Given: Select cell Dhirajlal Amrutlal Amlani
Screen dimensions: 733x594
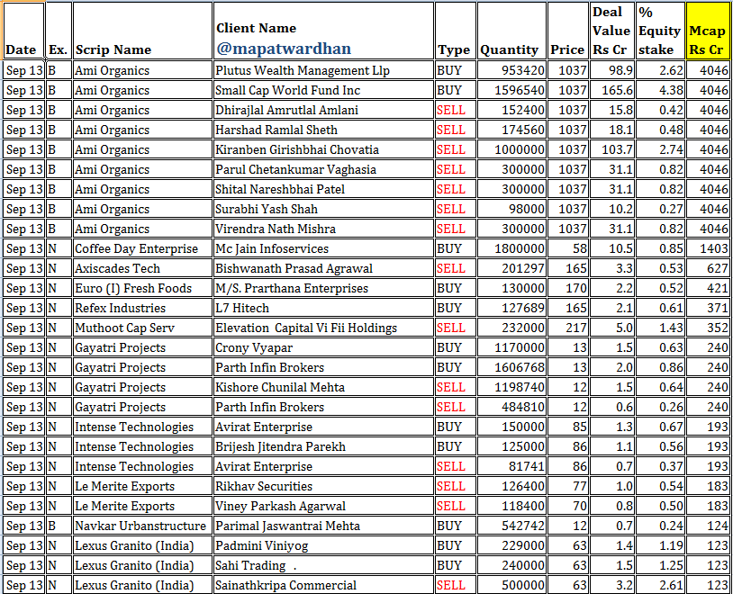Looking at the screenshot, I should [323, 110].
